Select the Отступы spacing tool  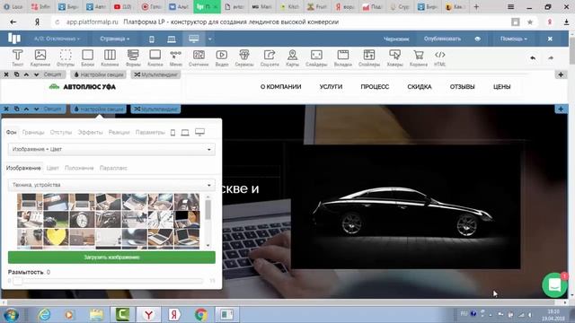[x=66, y=57]
